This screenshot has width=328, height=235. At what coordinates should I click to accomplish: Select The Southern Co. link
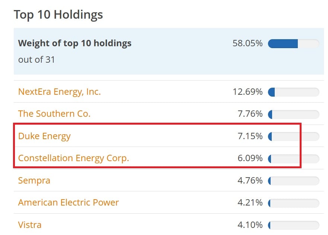(x=54, y=114)
